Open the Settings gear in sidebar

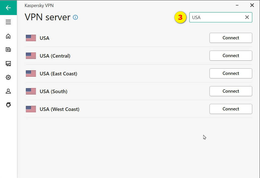click(8, 77)
